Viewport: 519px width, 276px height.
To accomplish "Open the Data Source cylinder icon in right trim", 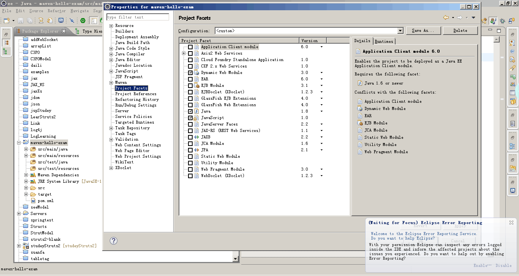I will (513, 101).
